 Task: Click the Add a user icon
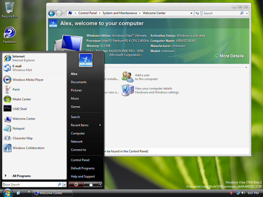[x=127, y=77]
